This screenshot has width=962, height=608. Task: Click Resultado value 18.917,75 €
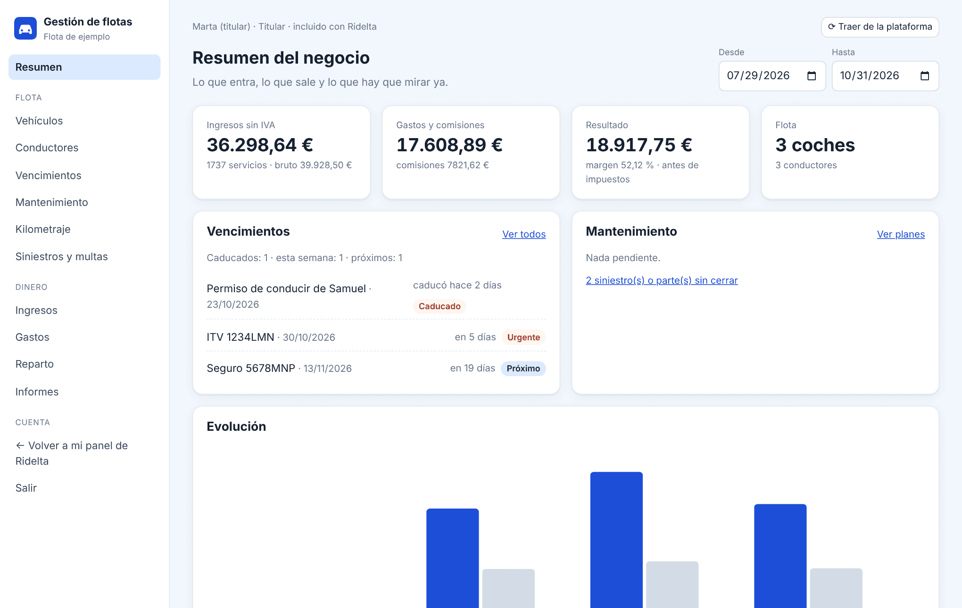click(x=639, y=145)
